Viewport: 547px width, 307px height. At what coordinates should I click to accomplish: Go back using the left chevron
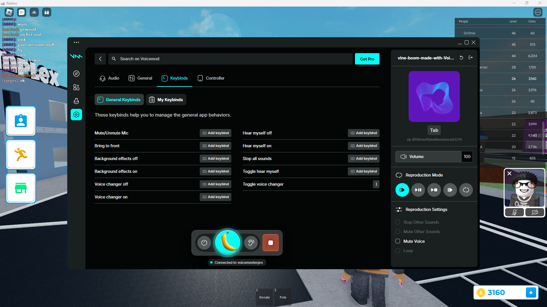coord(100,59)
